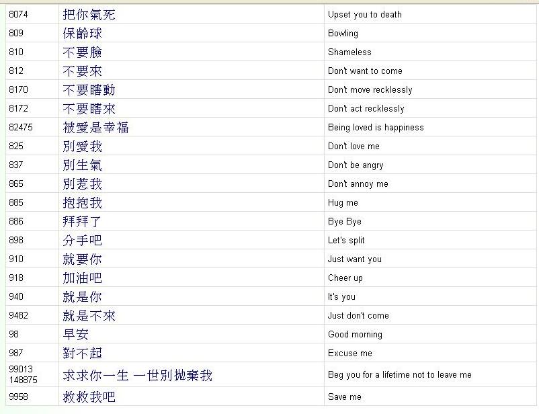Click the number '918'
The height and width of the screenshot is (414, 539).
click(16, 278)
